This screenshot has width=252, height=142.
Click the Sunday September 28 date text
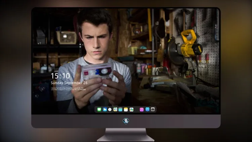(69, 83)
